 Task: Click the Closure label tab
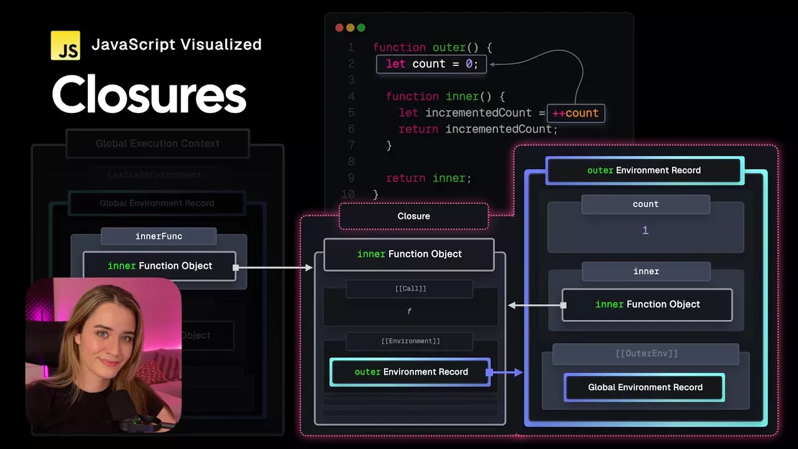pos(413,216)
